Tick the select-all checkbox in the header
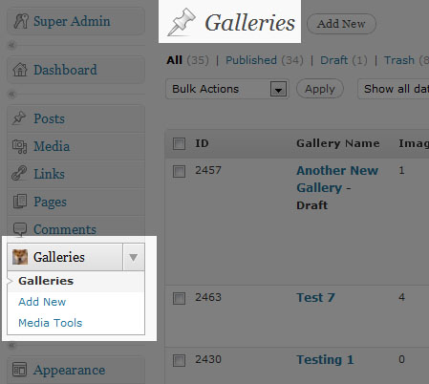The height and width of the screenshot is (384, 429). click(x=179, y=143)
